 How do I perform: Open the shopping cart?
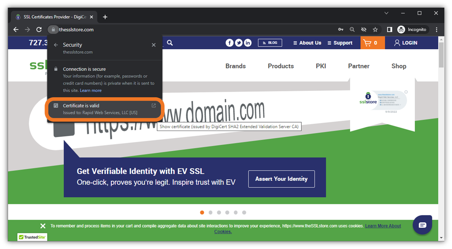click(x=372, y=43)
